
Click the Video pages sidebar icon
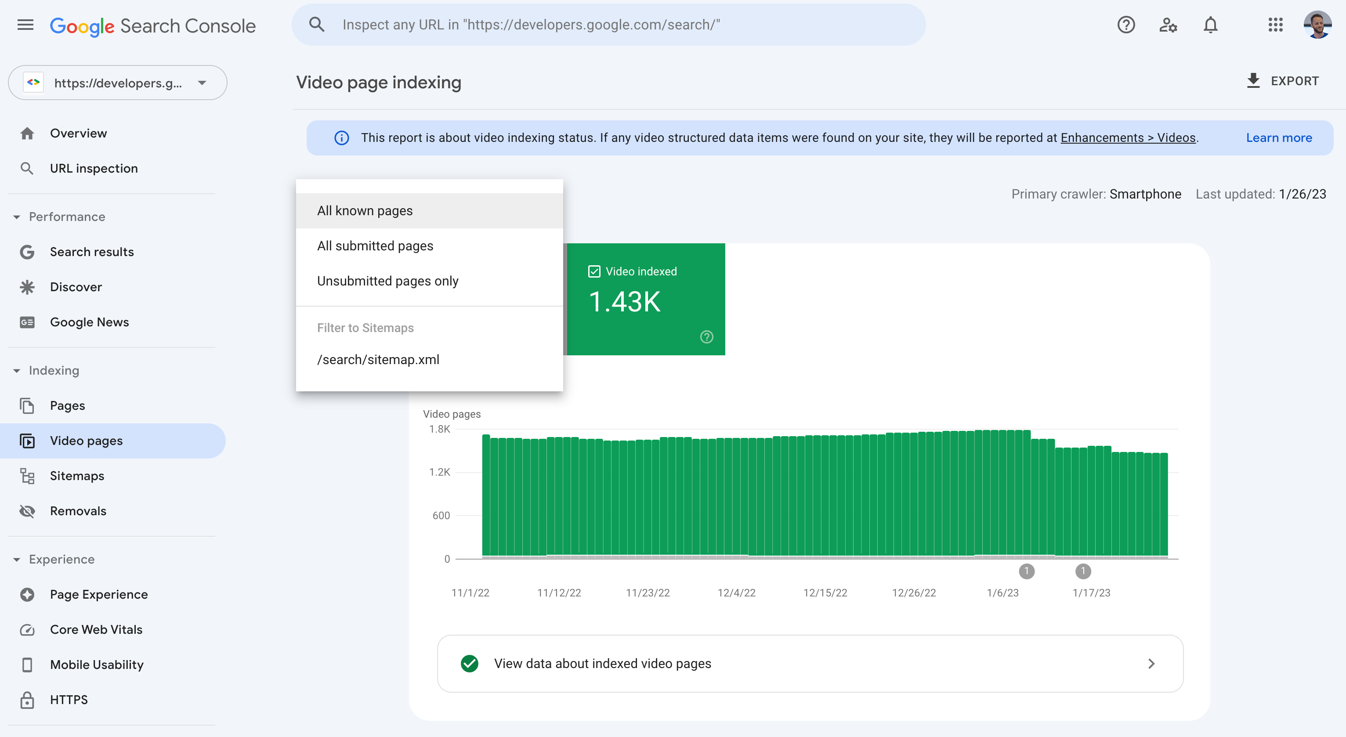[27, 440]
